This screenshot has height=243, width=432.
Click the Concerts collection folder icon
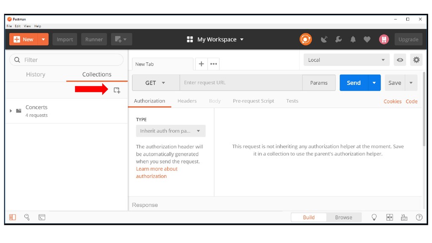(19, 111)
